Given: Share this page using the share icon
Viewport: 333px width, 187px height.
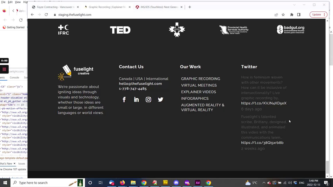Looking at the screenshot, I should (276, 15).
